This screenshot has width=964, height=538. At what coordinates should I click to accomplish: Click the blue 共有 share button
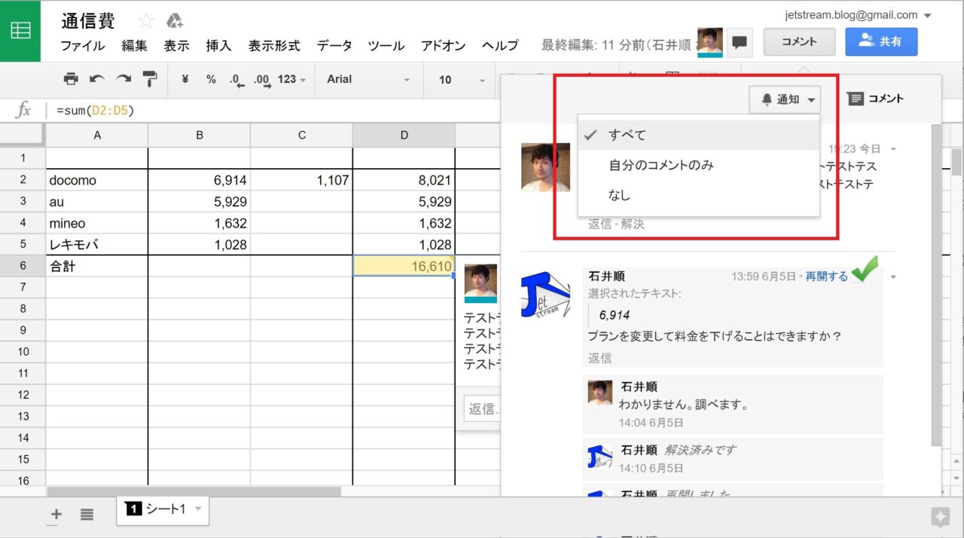[880, 42]
